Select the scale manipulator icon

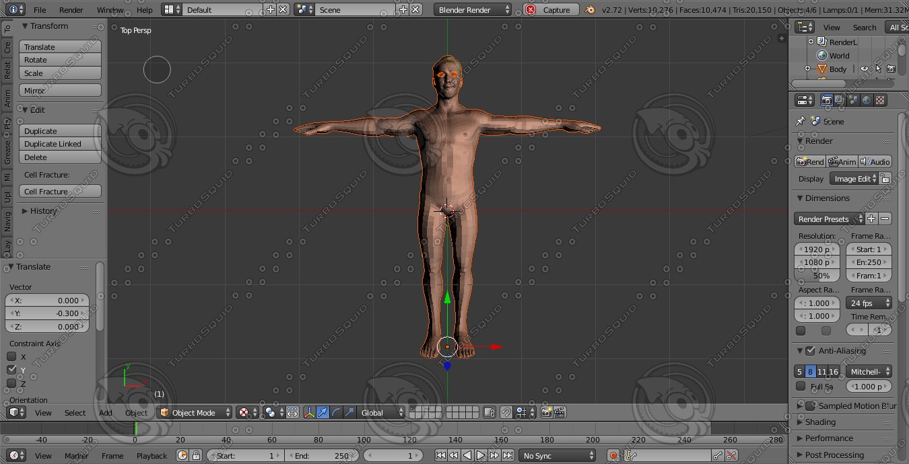pos(349,412)
